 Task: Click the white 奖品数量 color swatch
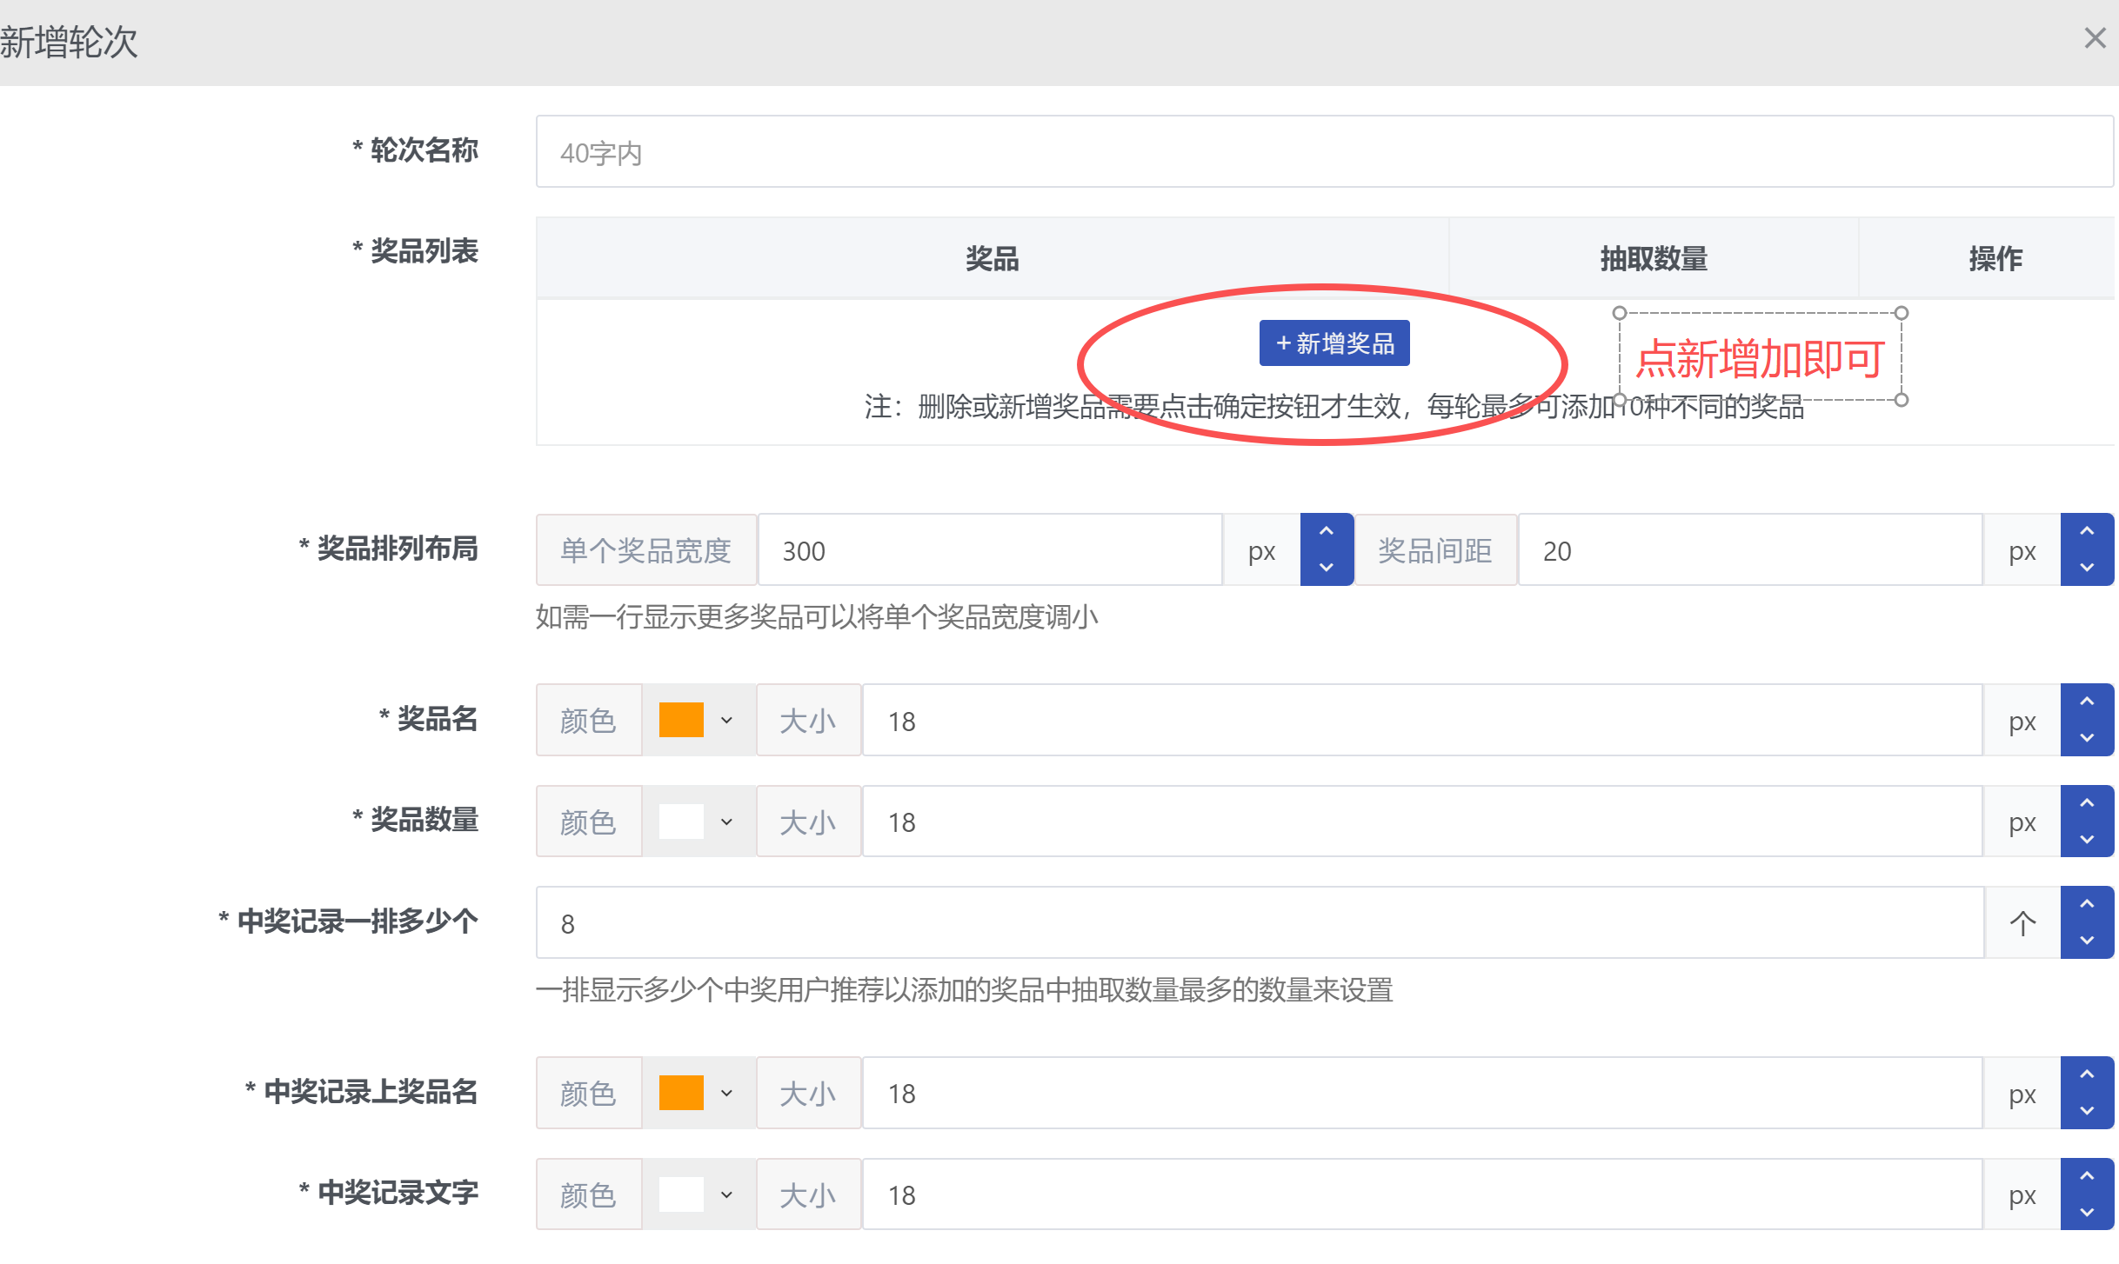681,822
